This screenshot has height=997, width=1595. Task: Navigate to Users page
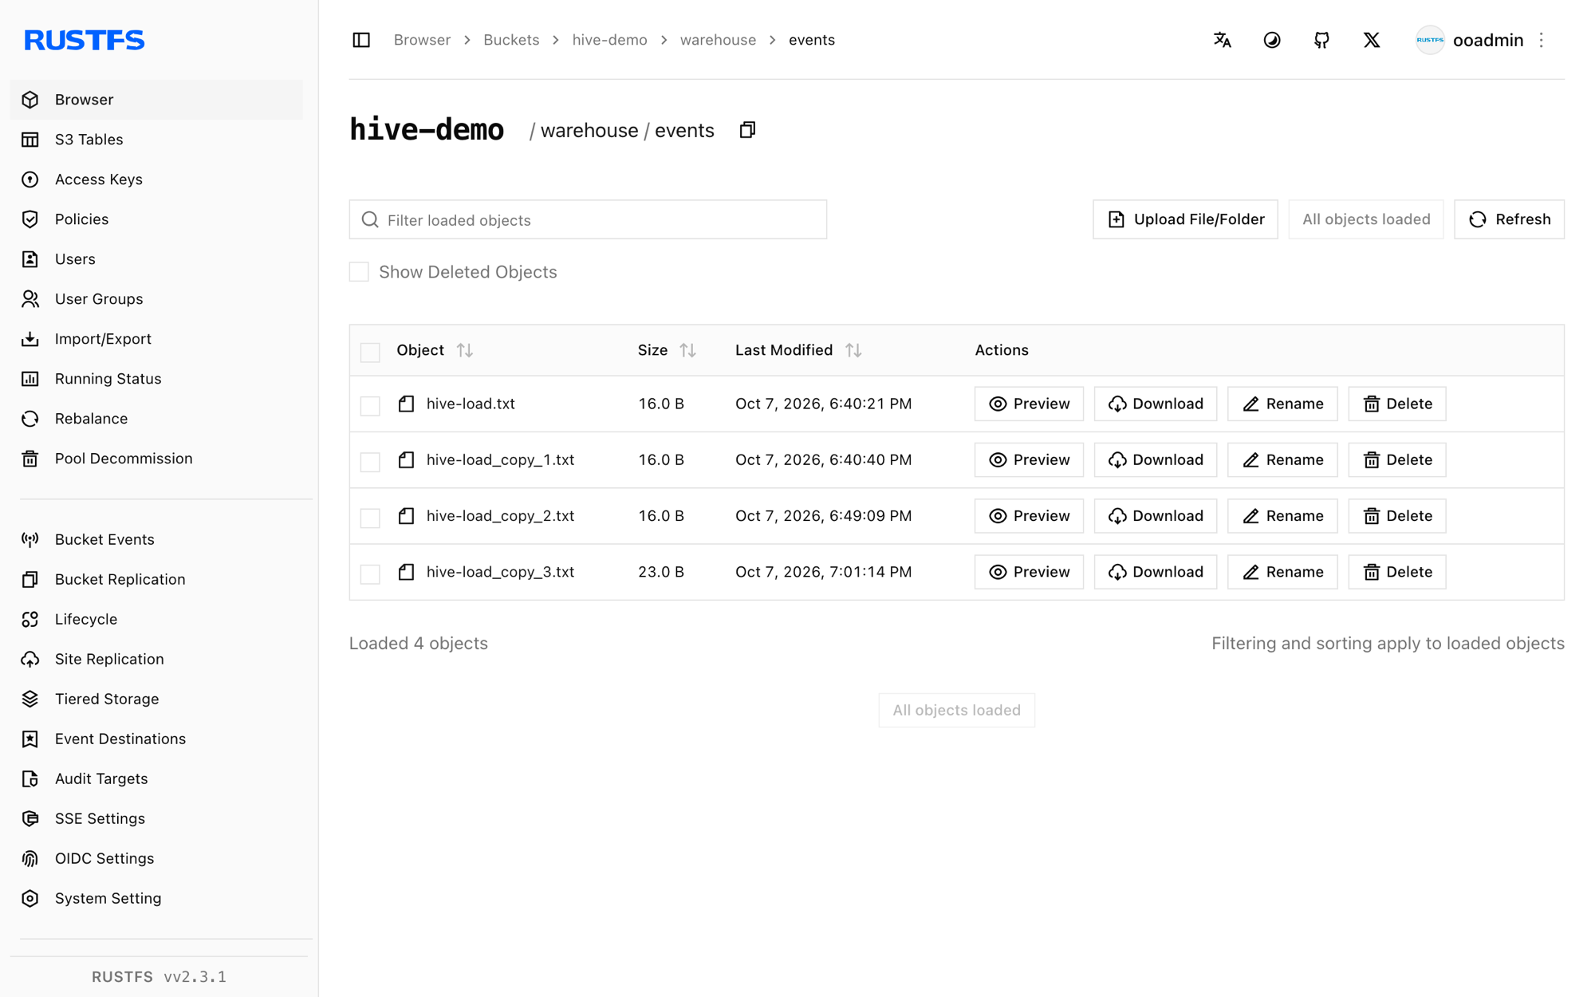point(156,259)
